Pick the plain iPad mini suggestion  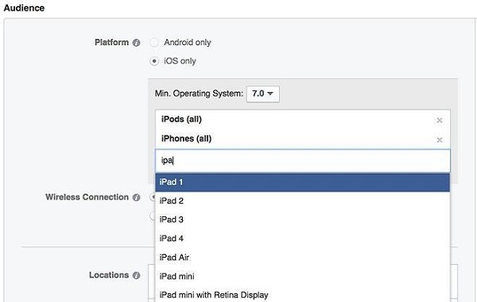[x=302, y=276]
